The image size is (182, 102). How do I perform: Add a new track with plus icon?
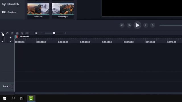click(x=11, y=37)
